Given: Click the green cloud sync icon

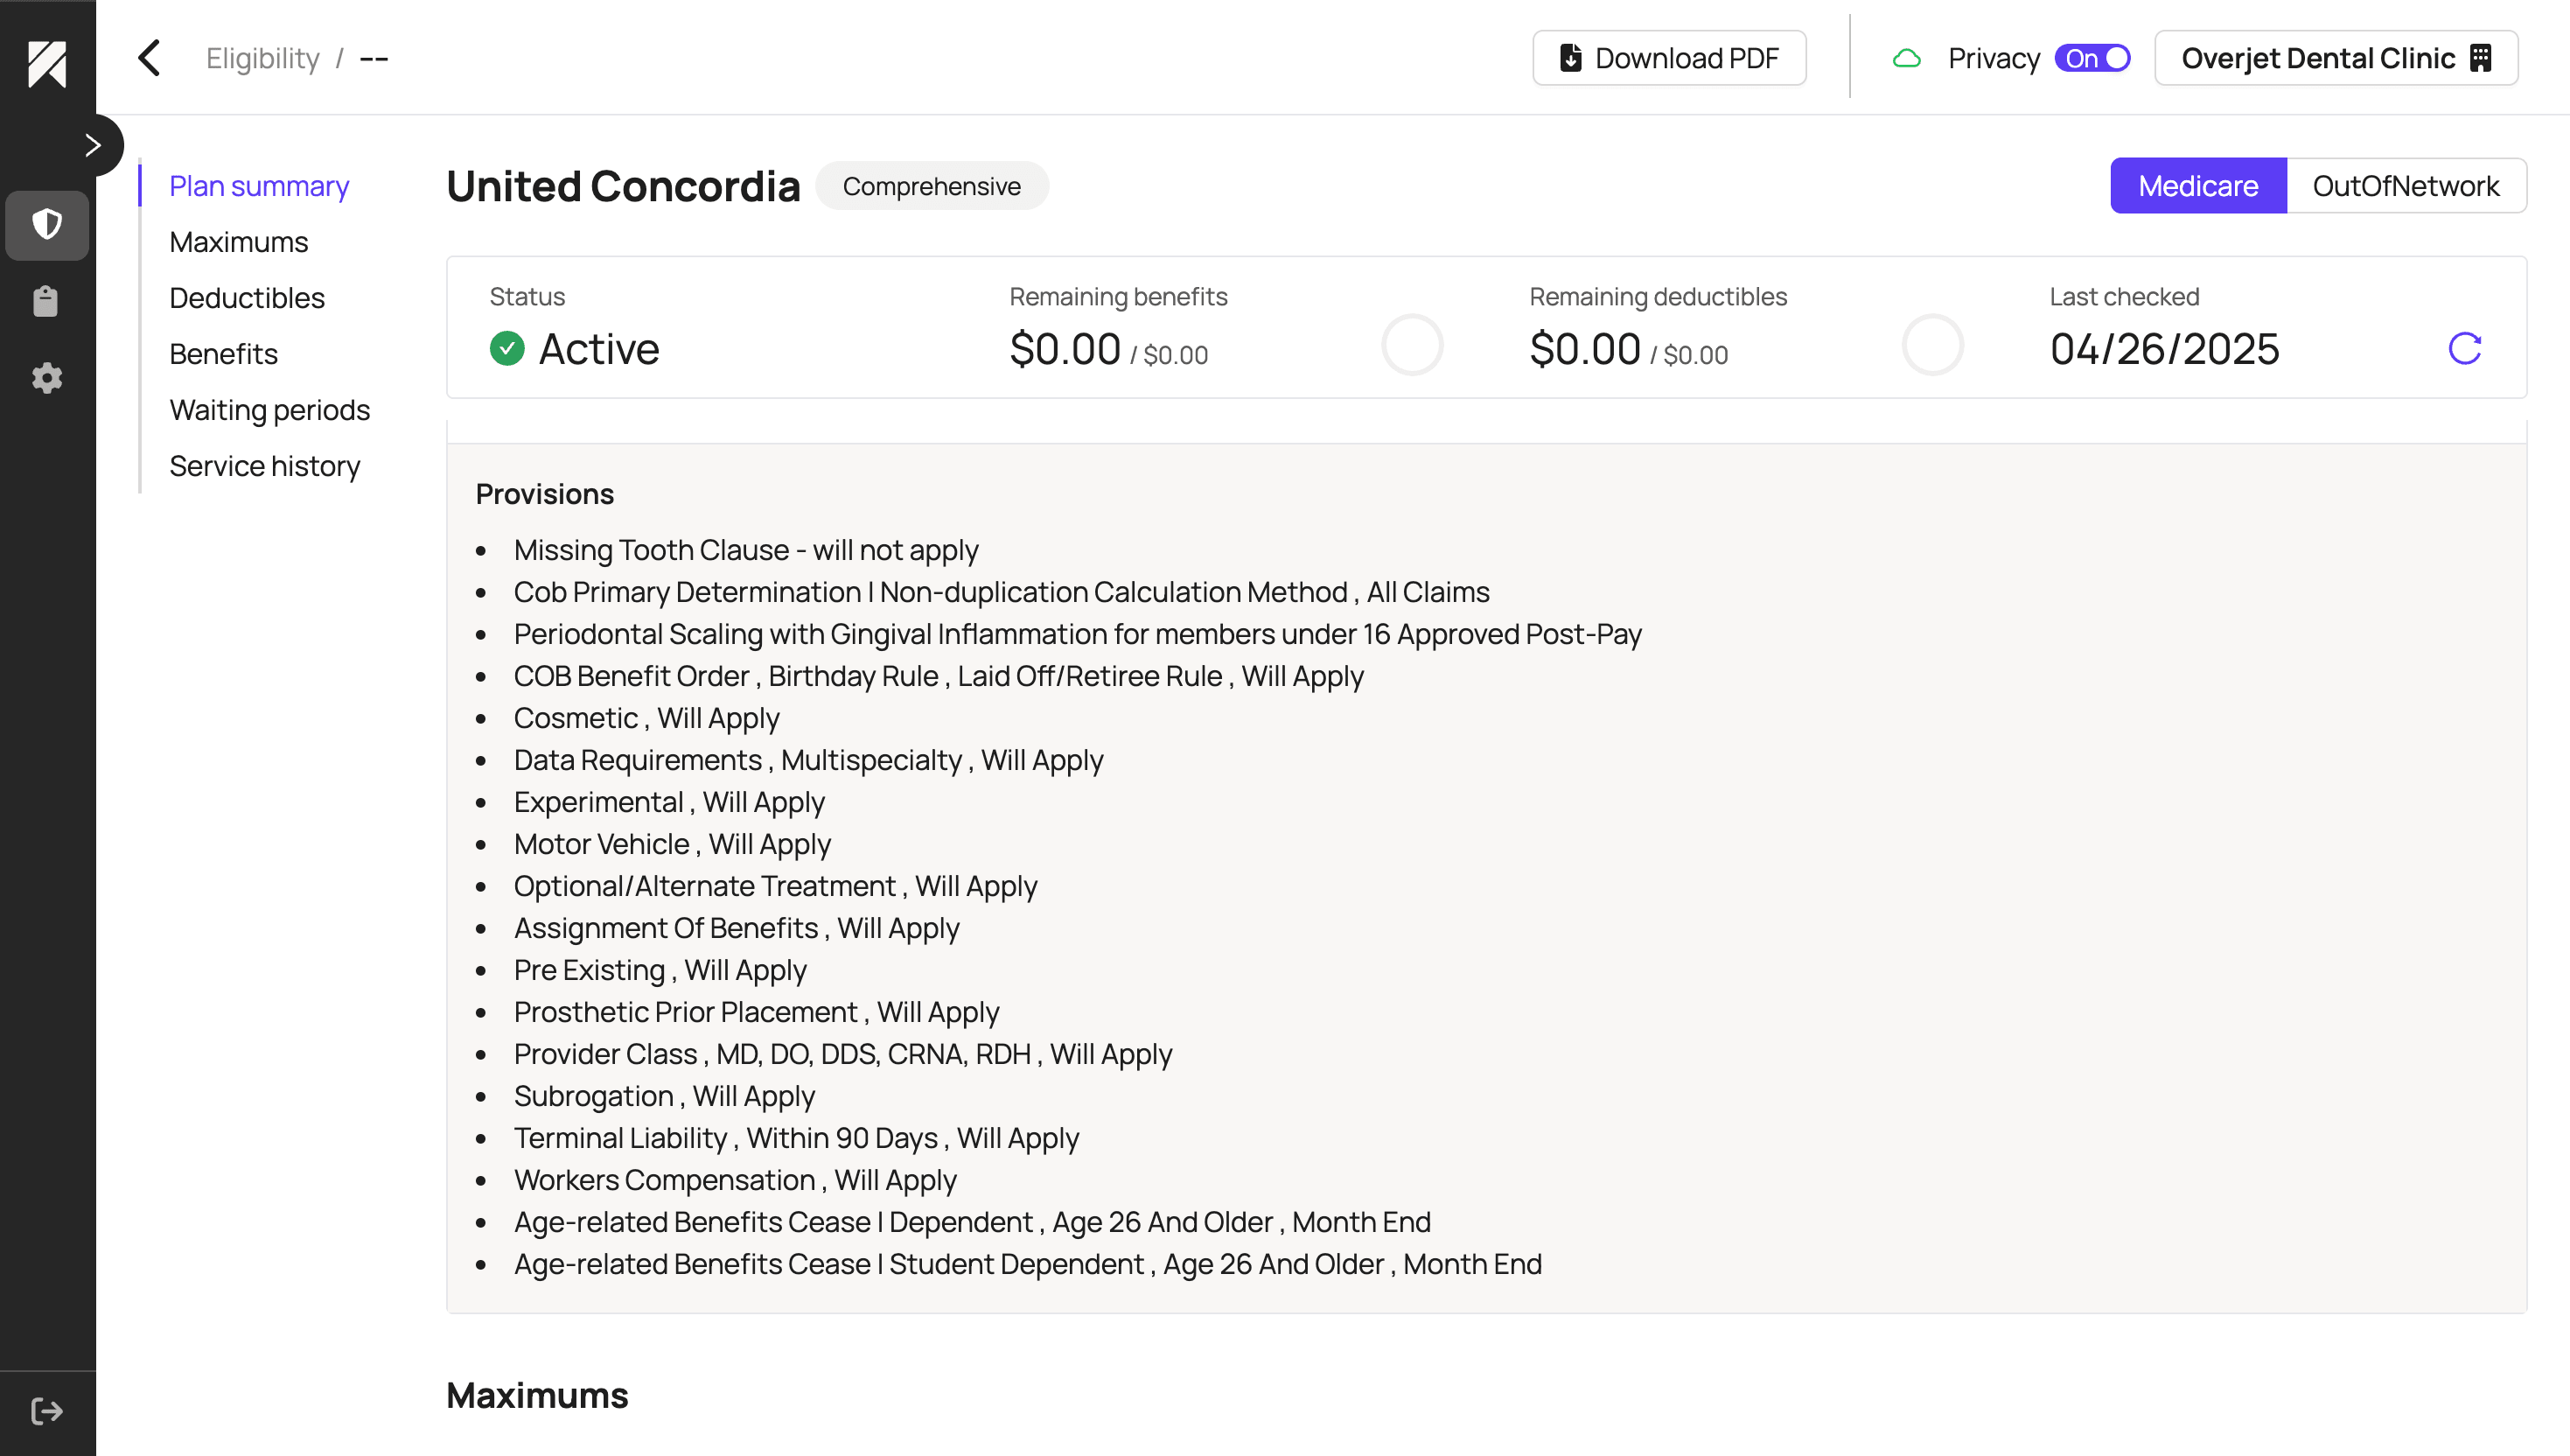Looking at the screenshot, I should [1909, 58].
